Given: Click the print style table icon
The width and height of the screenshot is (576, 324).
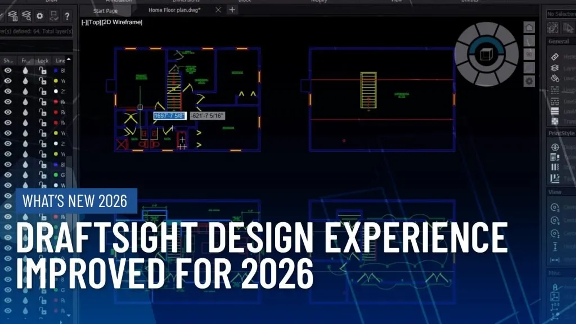Looking at the screenshot, I should [555, 157].
